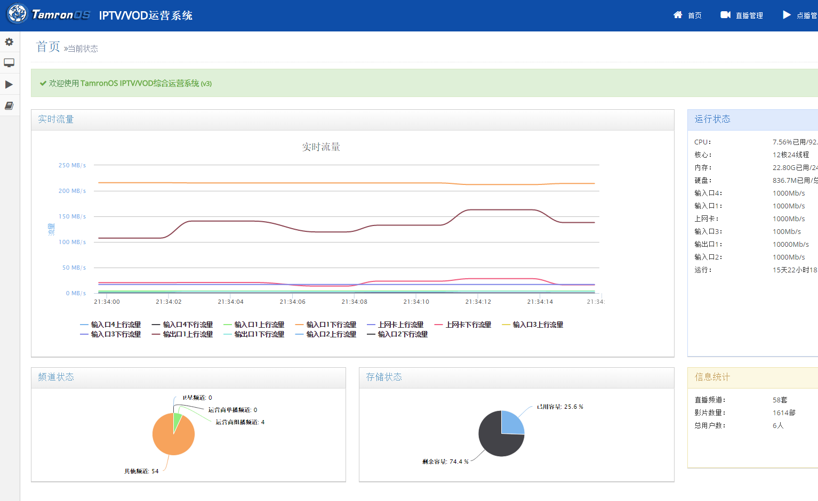Click the 运营商组播频道: 4 pie label
The width and height of the screenshot is (818, 501).
240,422
